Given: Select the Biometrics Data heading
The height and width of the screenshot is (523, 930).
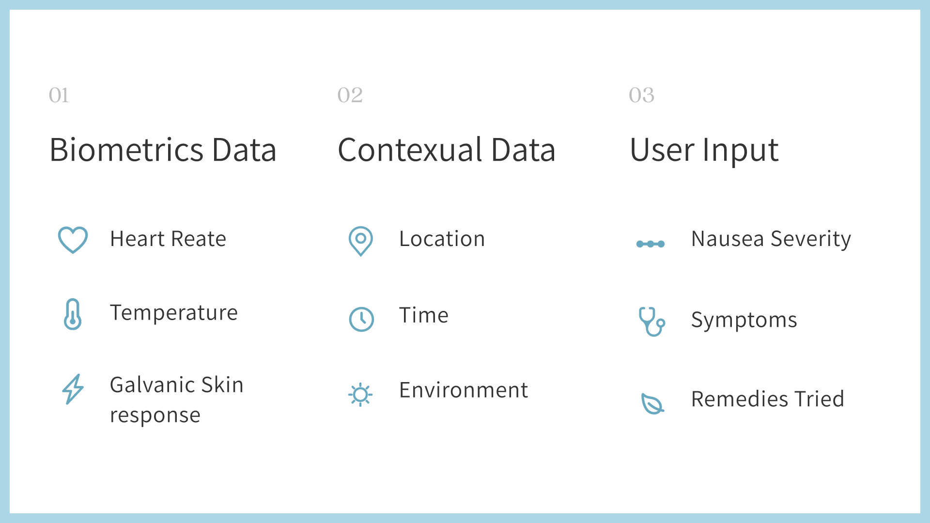Looking at the screenshot, I should click(163, 150).
